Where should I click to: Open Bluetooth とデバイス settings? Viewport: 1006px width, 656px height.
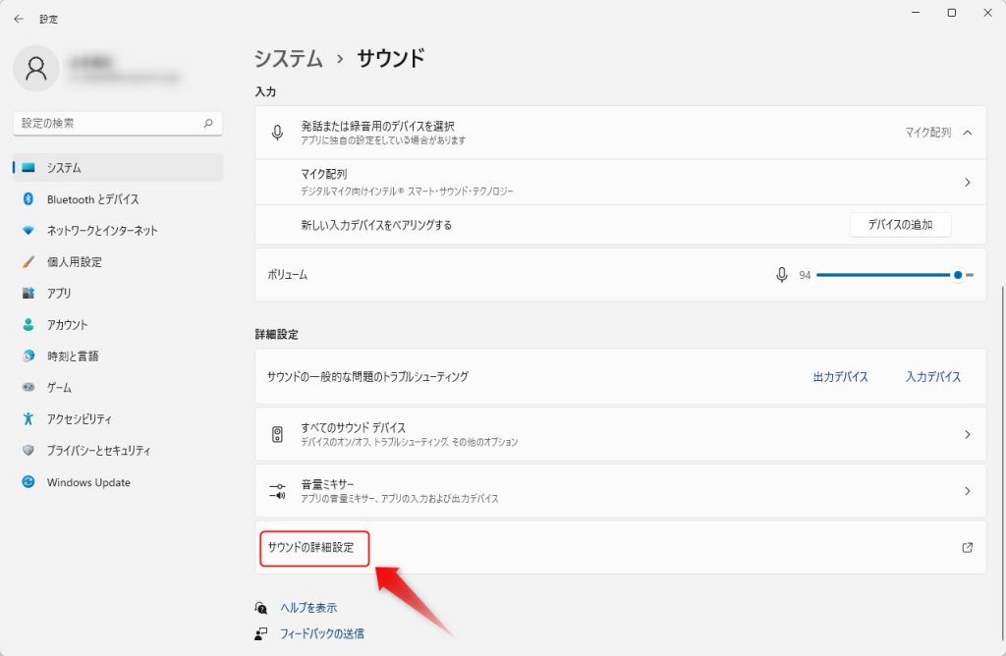coord(118,198)
